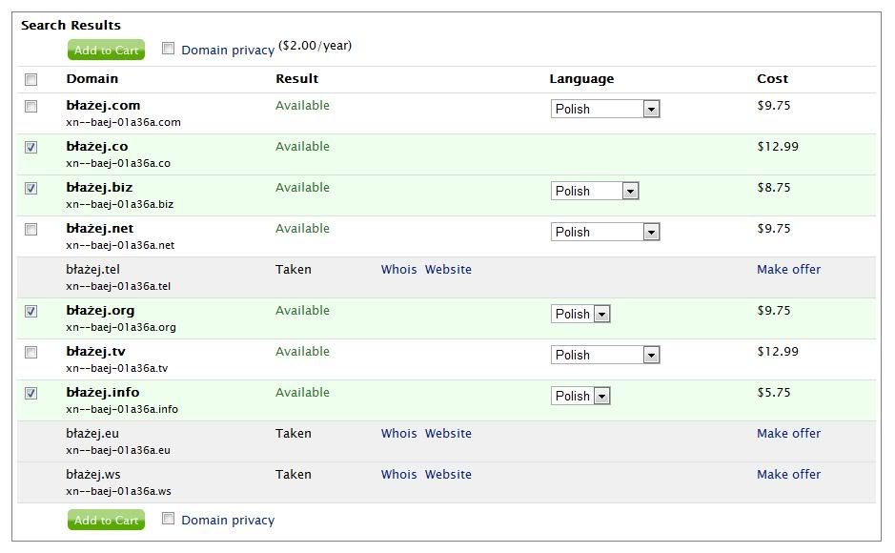Uncheck the błażej.biz domain checkbox
895x553 pixels.
31,189
